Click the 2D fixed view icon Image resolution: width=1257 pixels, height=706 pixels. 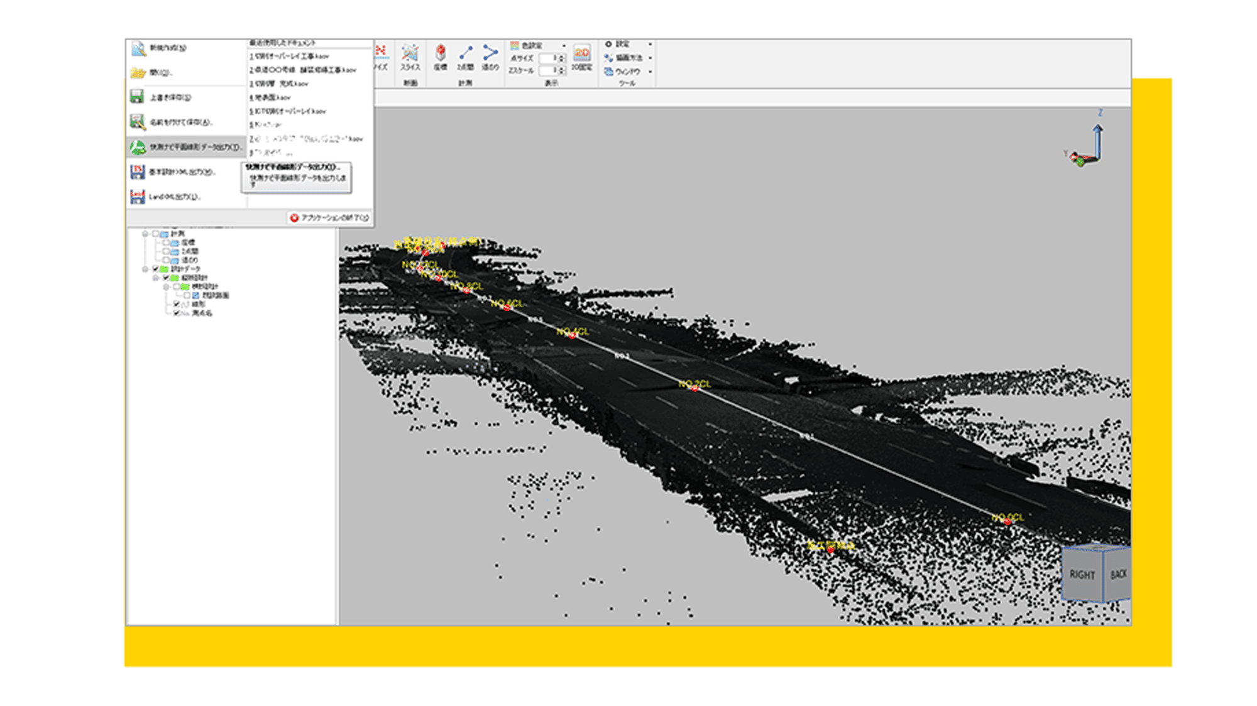(x=581, y=53)
